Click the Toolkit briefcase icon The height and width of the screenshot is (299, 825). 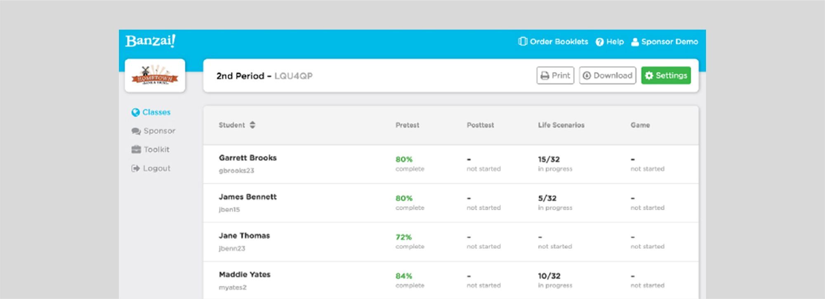tap(136, 149)
